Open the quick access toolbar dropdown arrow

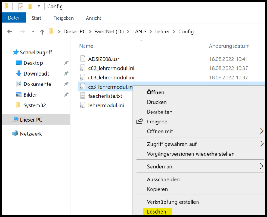[38, 7]
